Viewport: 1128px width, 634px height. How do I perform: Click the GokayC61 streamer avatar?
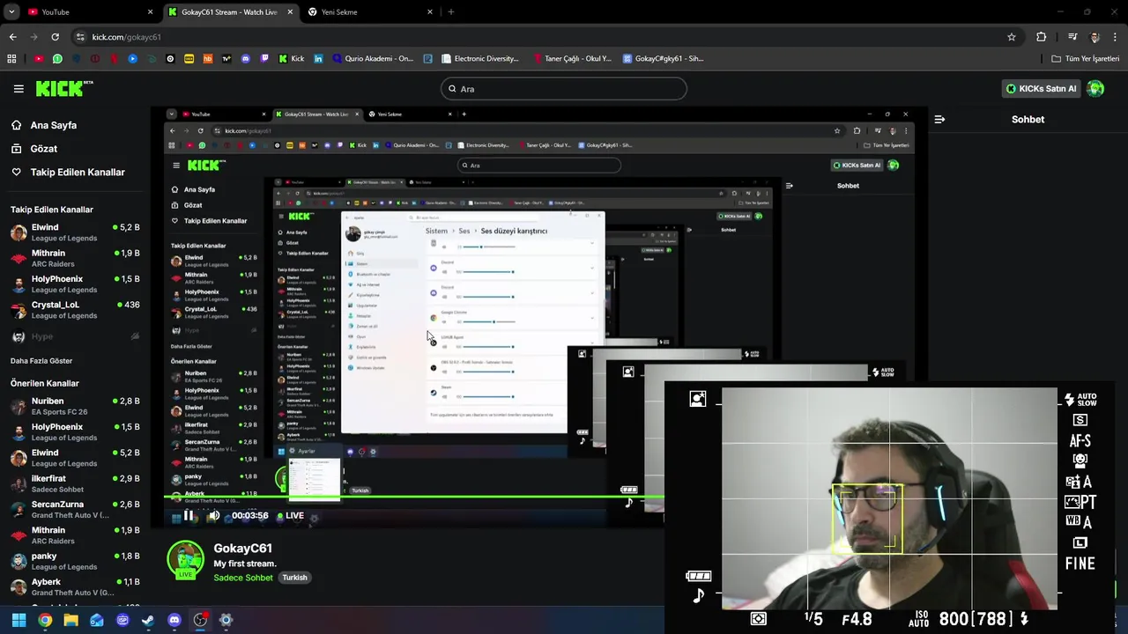(186, 559)
